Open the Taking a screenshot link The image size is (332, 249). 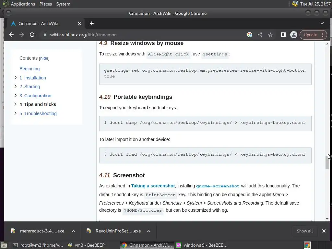click(153, 186)
